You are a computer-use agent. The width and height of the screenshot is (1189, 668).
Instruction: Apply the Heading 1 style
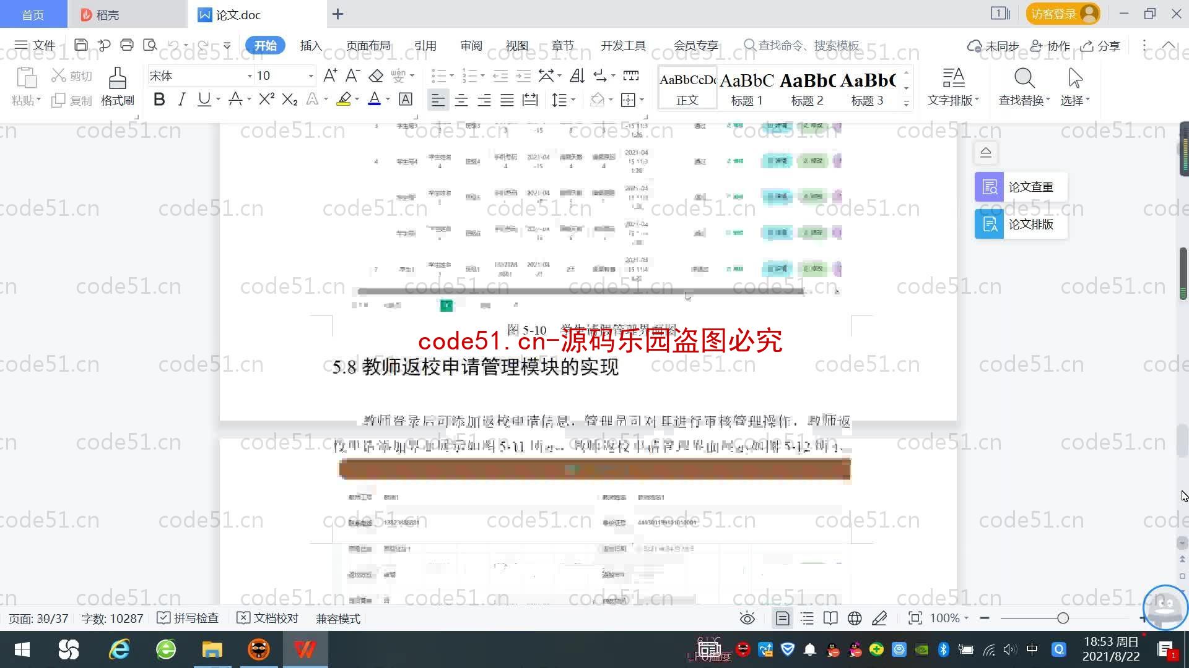[747, 88]
